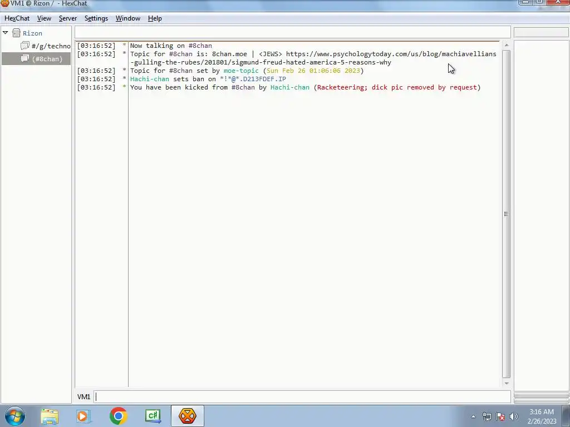
Task: Focus the message input box
Action: click(302, 397)
